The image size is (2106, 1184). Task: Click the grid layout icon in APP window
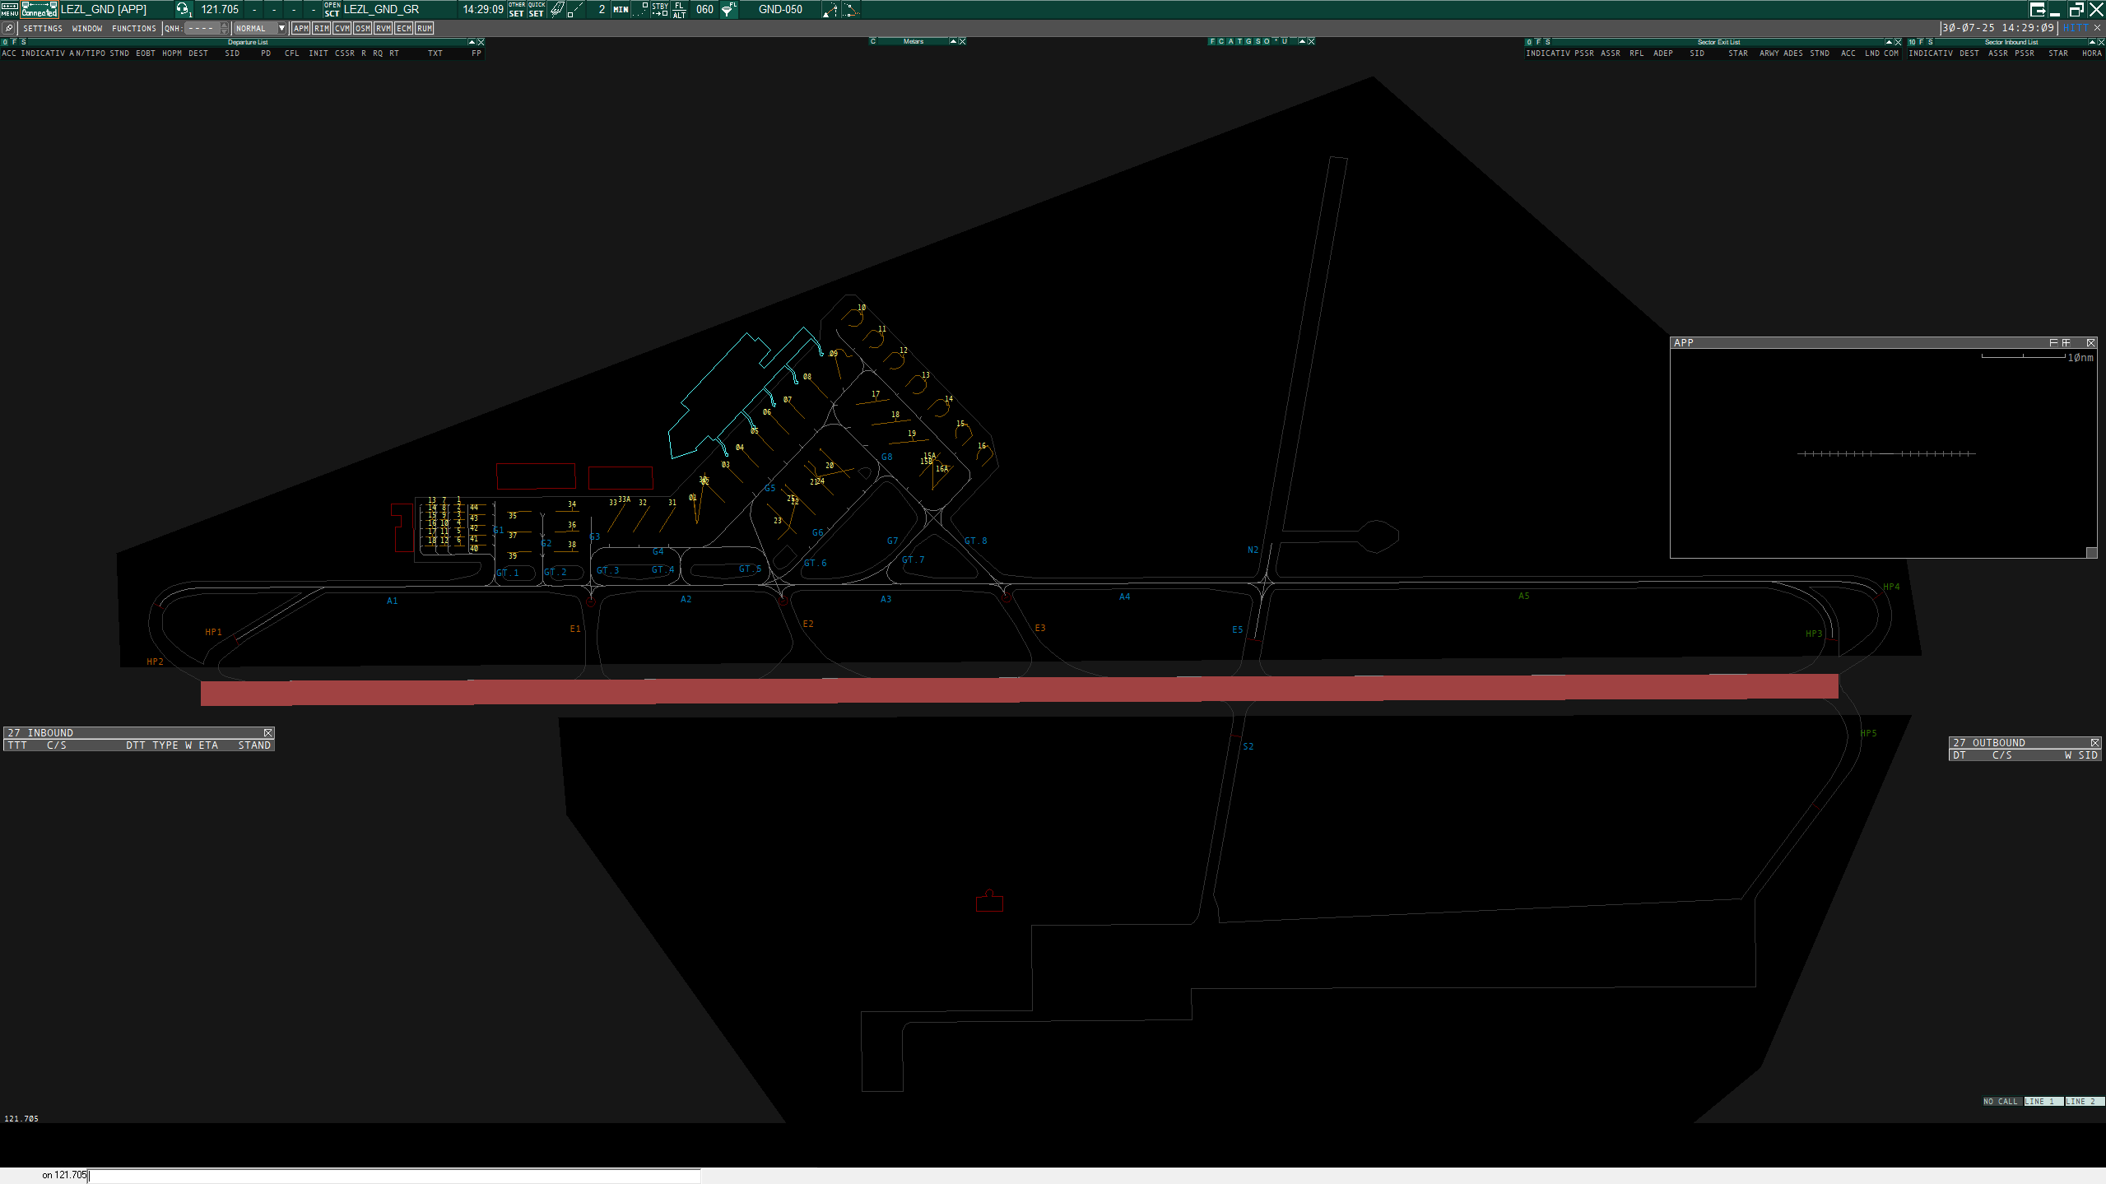point(2066,342)
